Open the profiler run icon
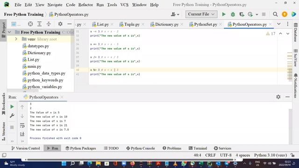 pos(250,14)
